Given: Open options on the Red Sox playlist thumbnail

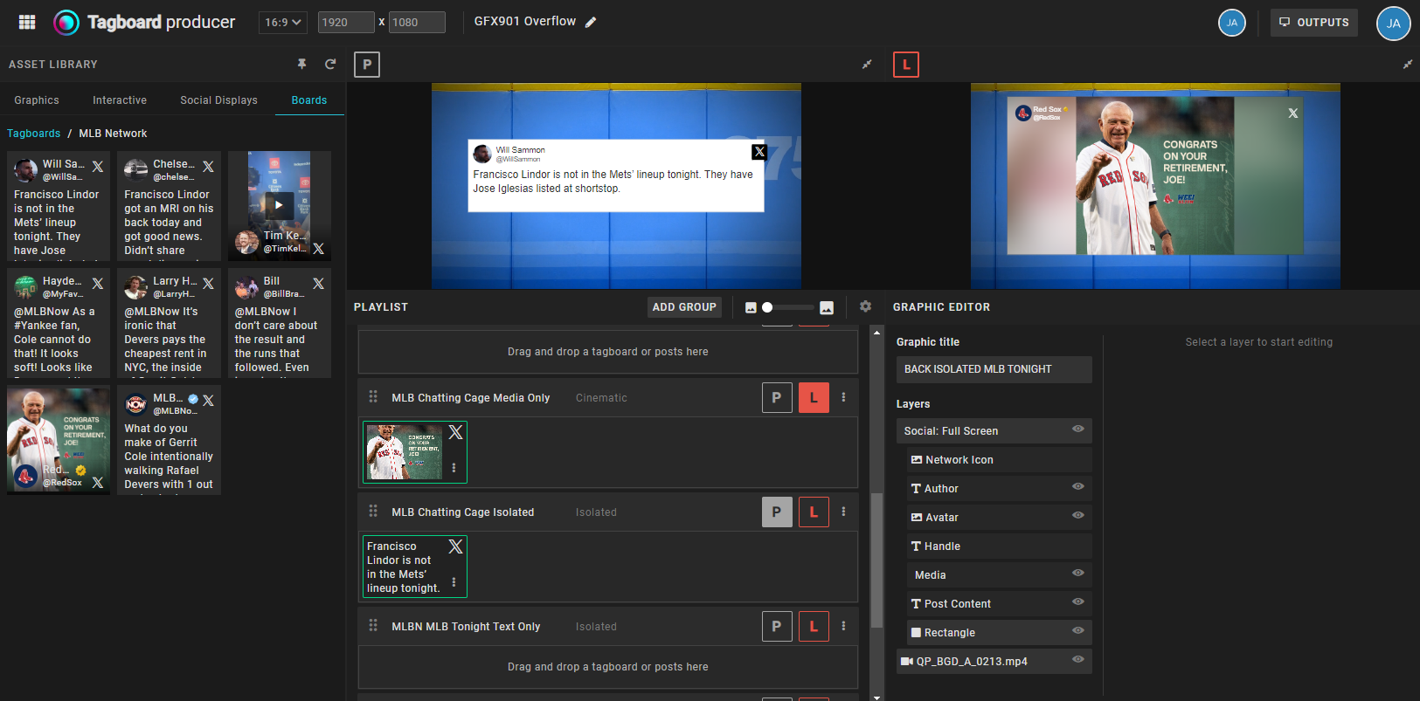Looking at the screenshot, I should coord(454,468).
